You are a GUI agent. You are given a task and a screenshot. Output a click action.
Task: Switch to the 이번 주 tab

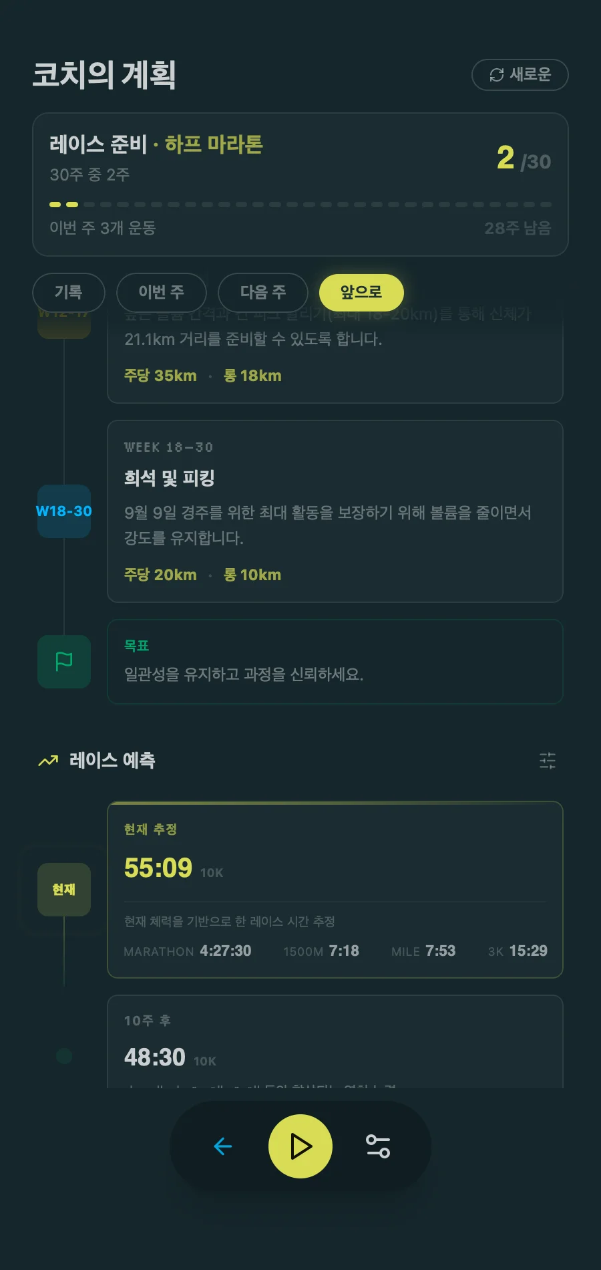162,292
